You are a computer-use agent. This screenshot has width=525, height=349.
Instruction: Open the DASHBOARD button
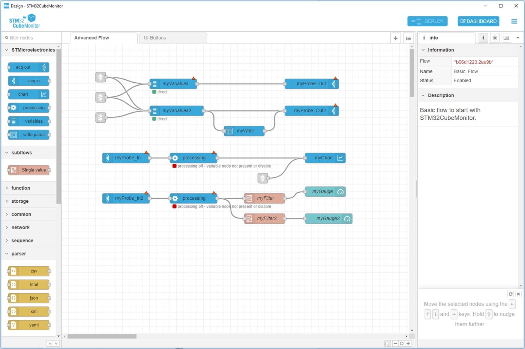(x=478, y=21)
